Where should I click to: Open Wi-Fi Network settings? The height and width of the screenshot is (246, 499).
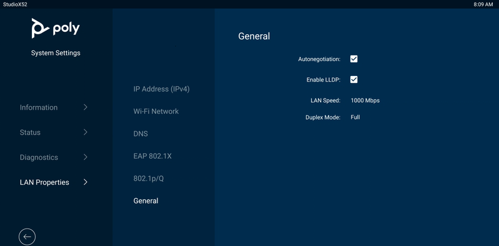point(156,111)
